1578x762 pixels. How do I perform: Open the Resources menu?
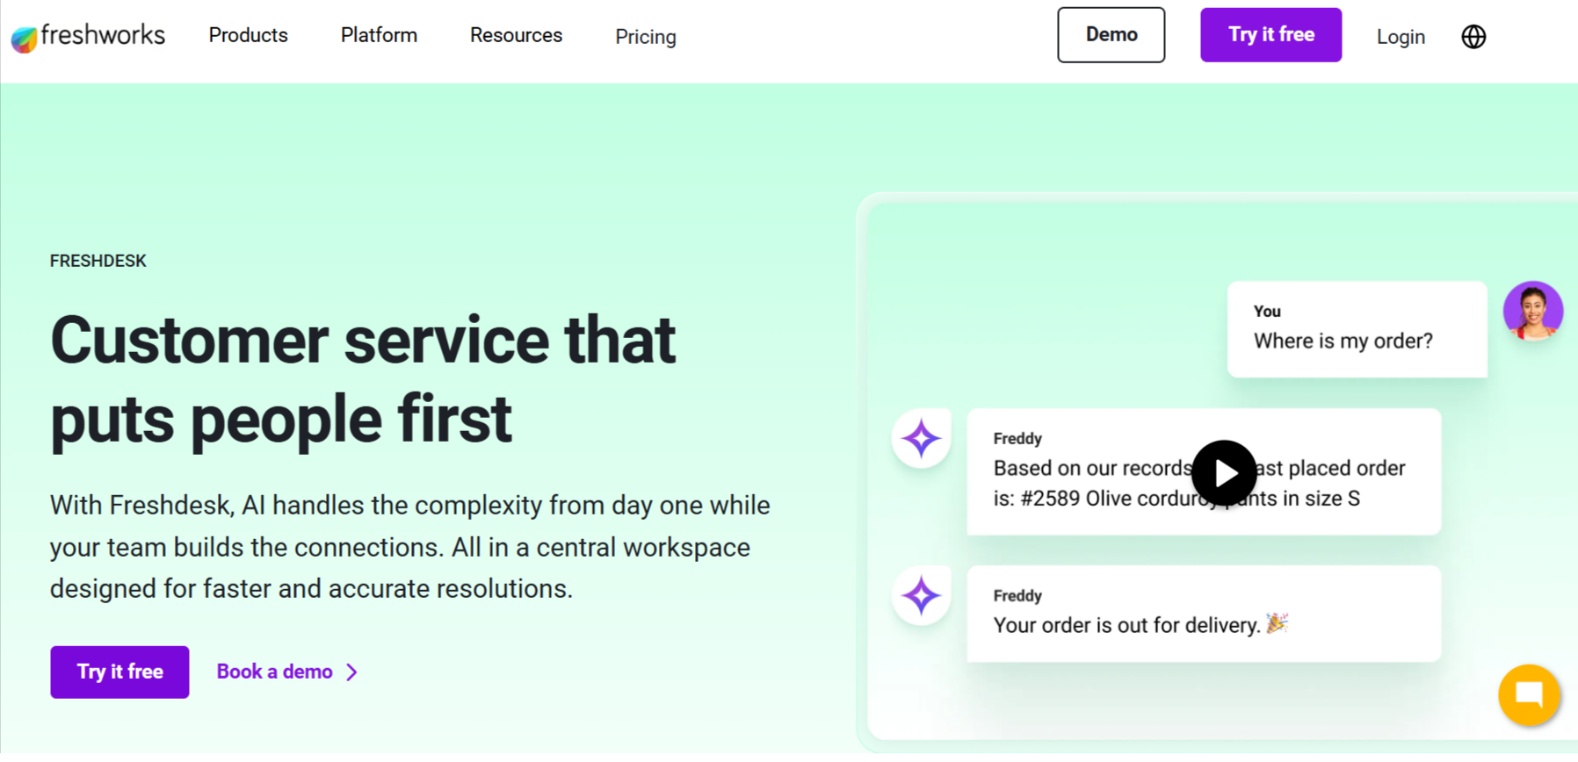pos(516,35)
